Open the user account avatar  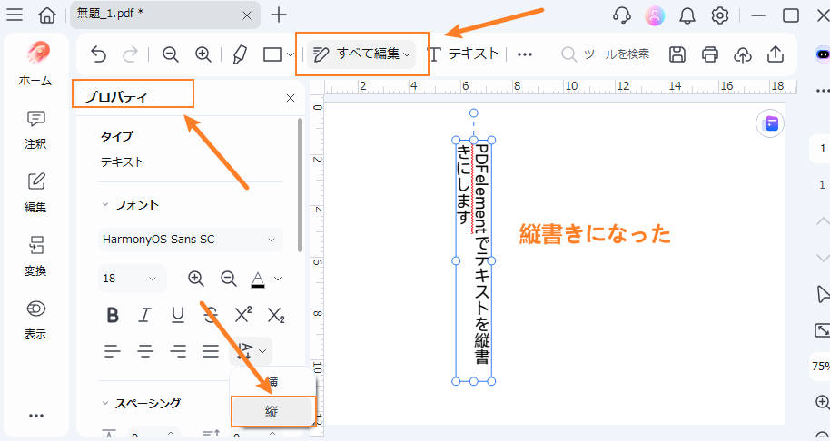point(655,15)
